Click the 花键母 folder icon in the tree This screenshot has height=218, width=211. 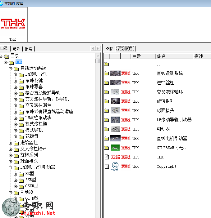click(x=21, y=137)
